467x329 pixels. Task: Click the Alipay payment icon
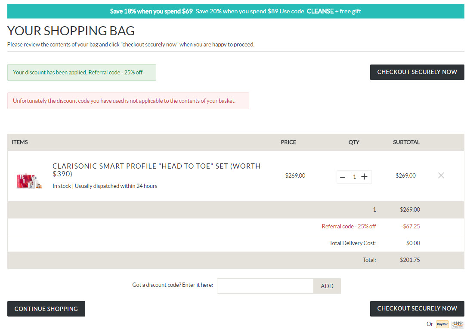point(457,324)
